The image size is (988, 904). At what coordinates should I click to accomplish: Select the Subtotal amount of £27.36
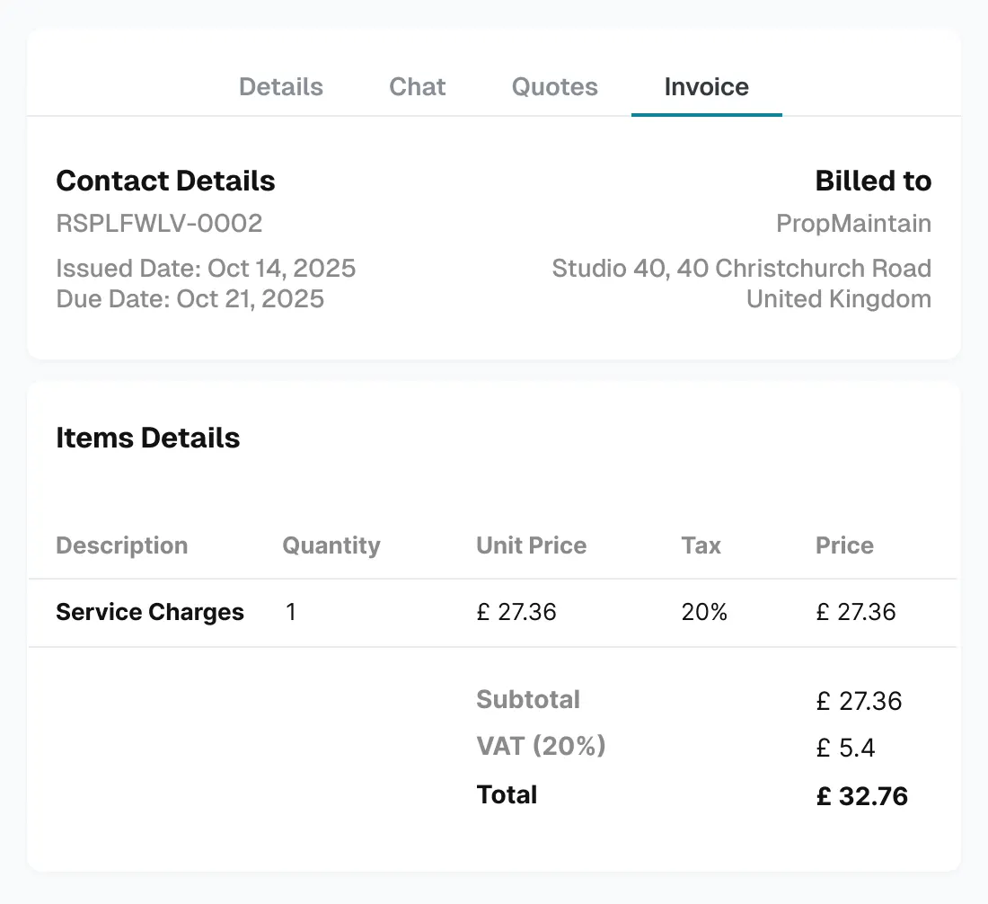(x=860, y=701)
